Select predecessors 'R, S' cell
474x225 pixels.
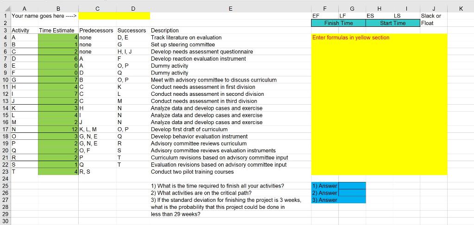[x=97, y=172]
